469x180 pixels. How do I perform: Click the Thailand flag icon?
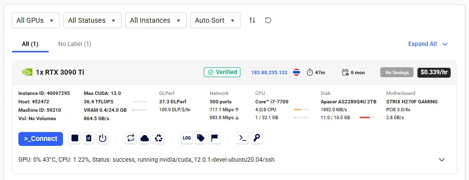point(296,72)
